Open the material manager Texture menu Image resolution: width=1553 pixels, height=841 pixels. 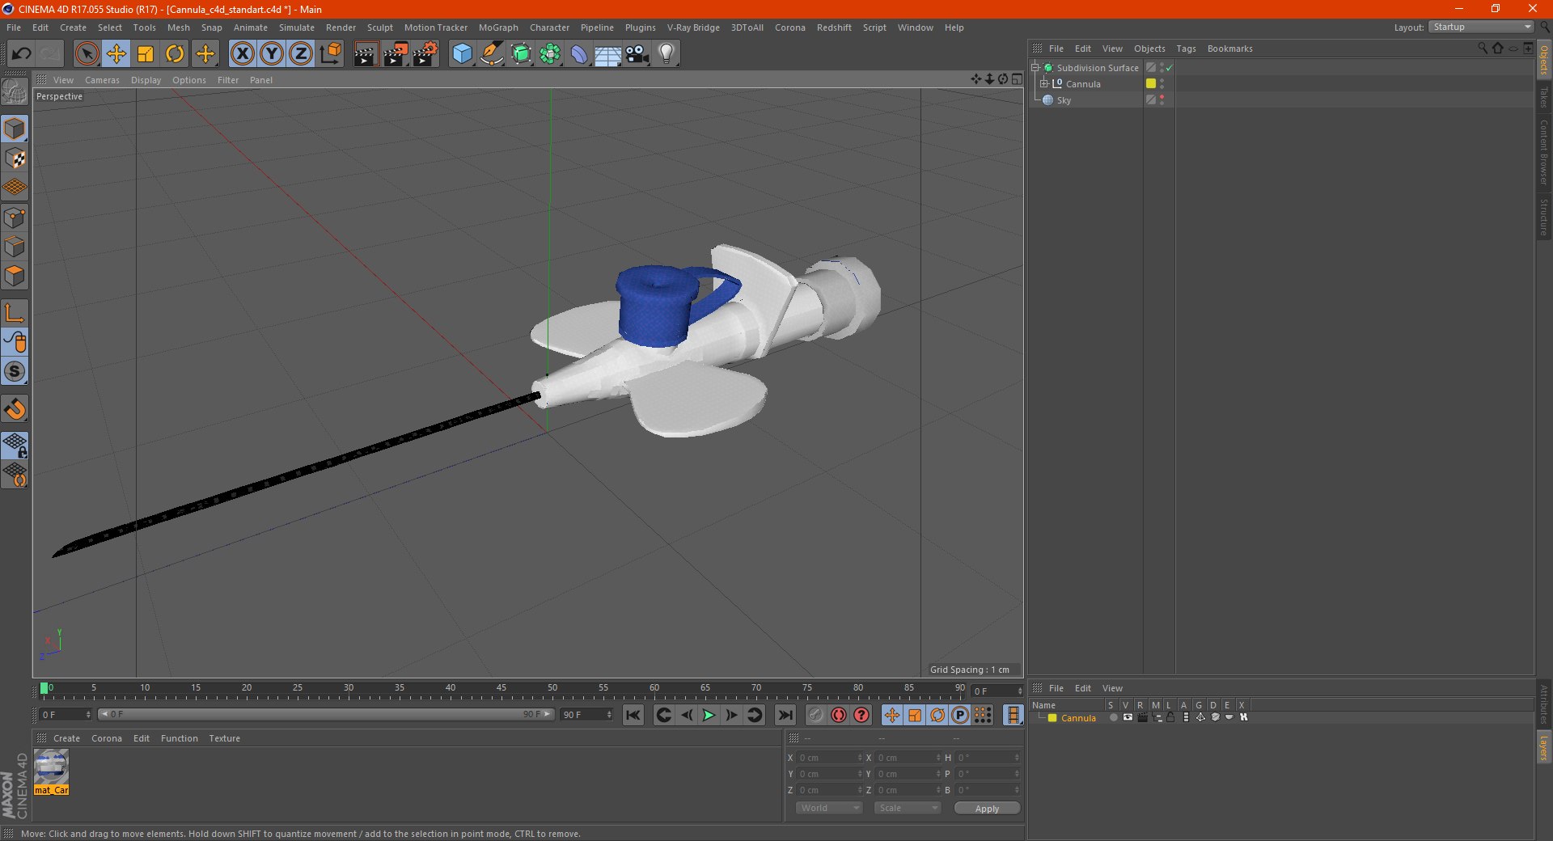point(224,738)
